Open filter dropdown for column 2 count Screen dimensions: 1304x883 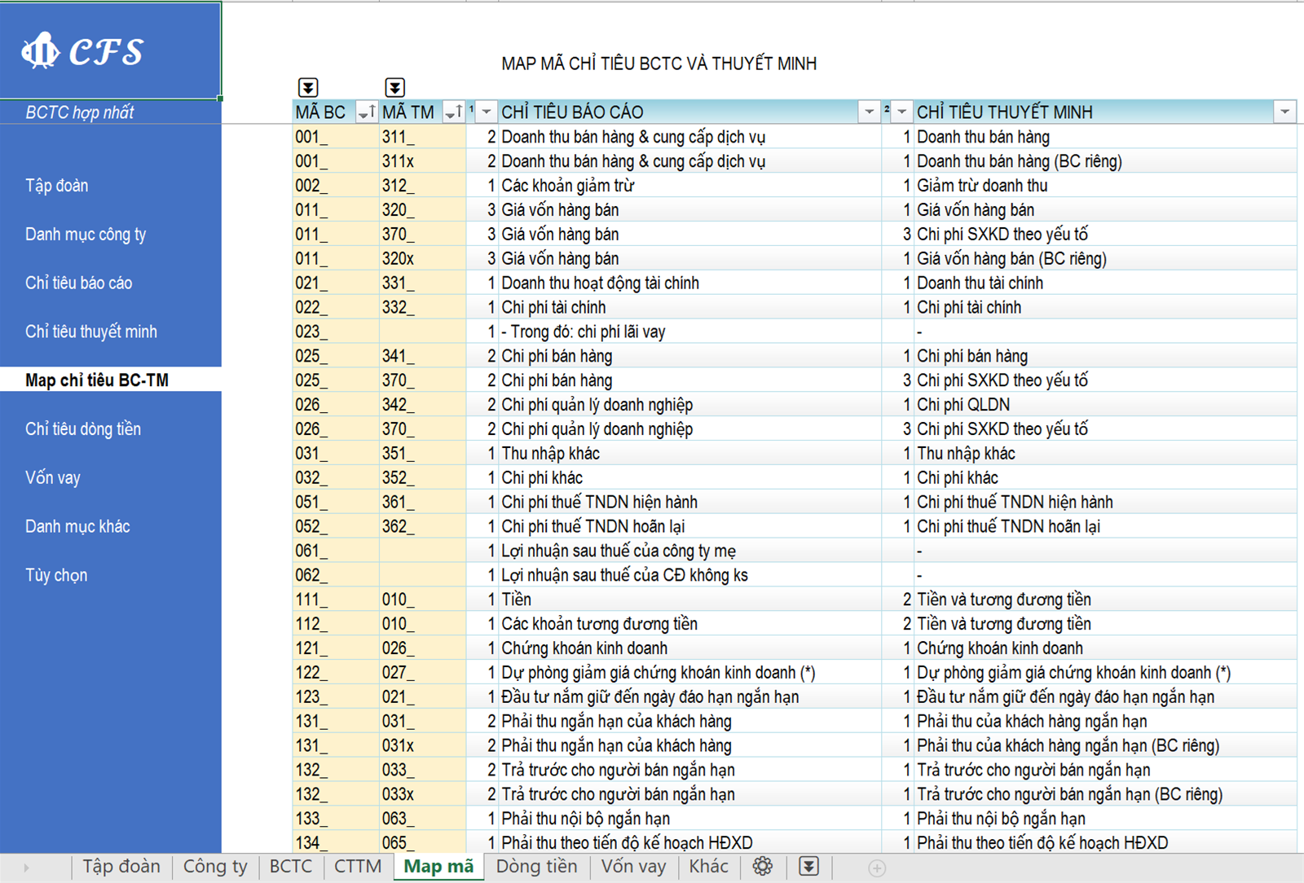tap(901, 112)
